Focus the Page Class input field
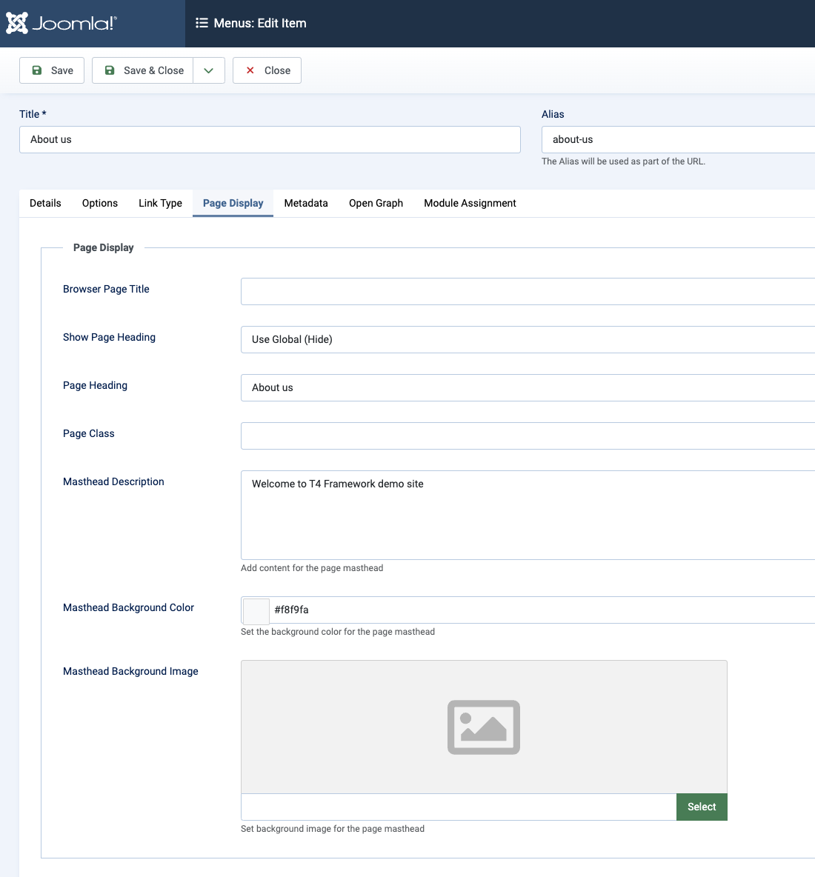Viewport: 815px width, 877px height. 528,436
